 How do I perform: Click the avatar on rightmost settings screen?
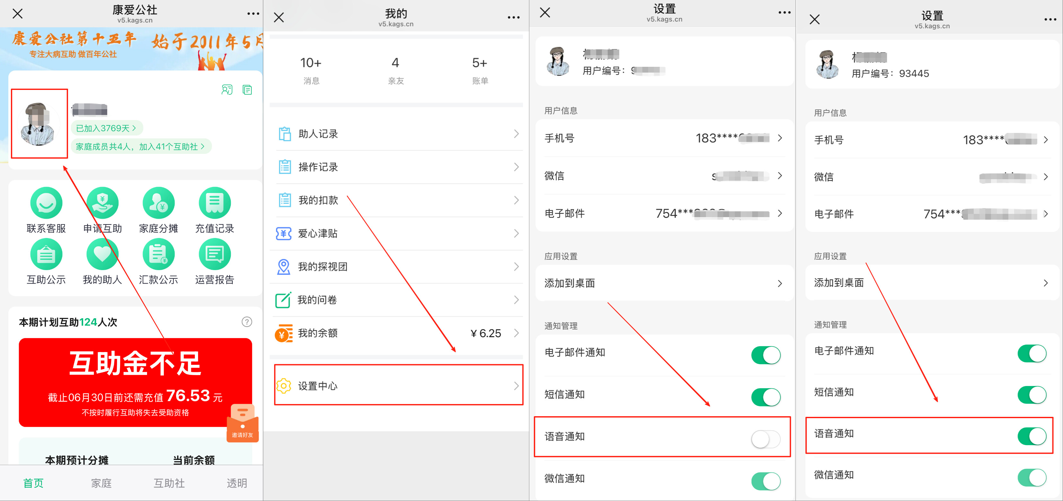tap(827, 65)
